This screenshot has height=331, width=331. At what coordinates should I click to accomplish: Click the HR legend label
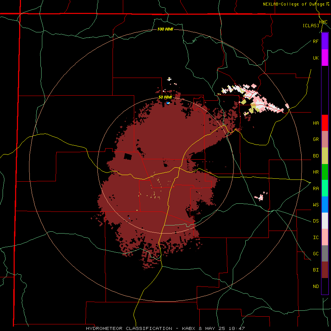coord(316,172)
